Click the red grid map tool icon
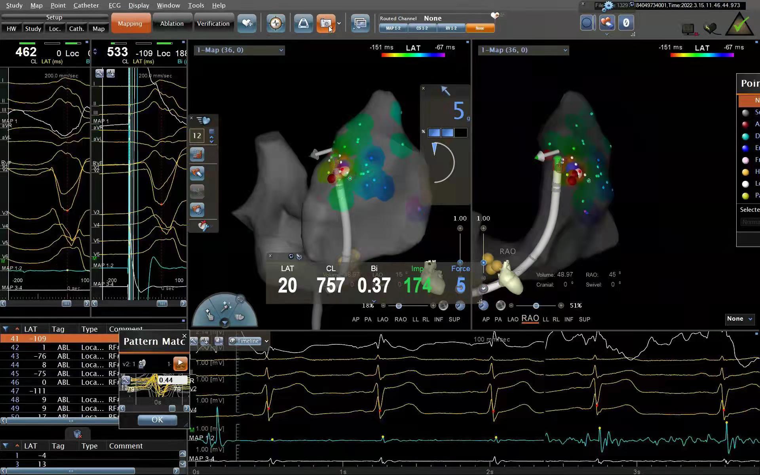The height and width of the screenshot is (475, 760). [x=197, y=154]
